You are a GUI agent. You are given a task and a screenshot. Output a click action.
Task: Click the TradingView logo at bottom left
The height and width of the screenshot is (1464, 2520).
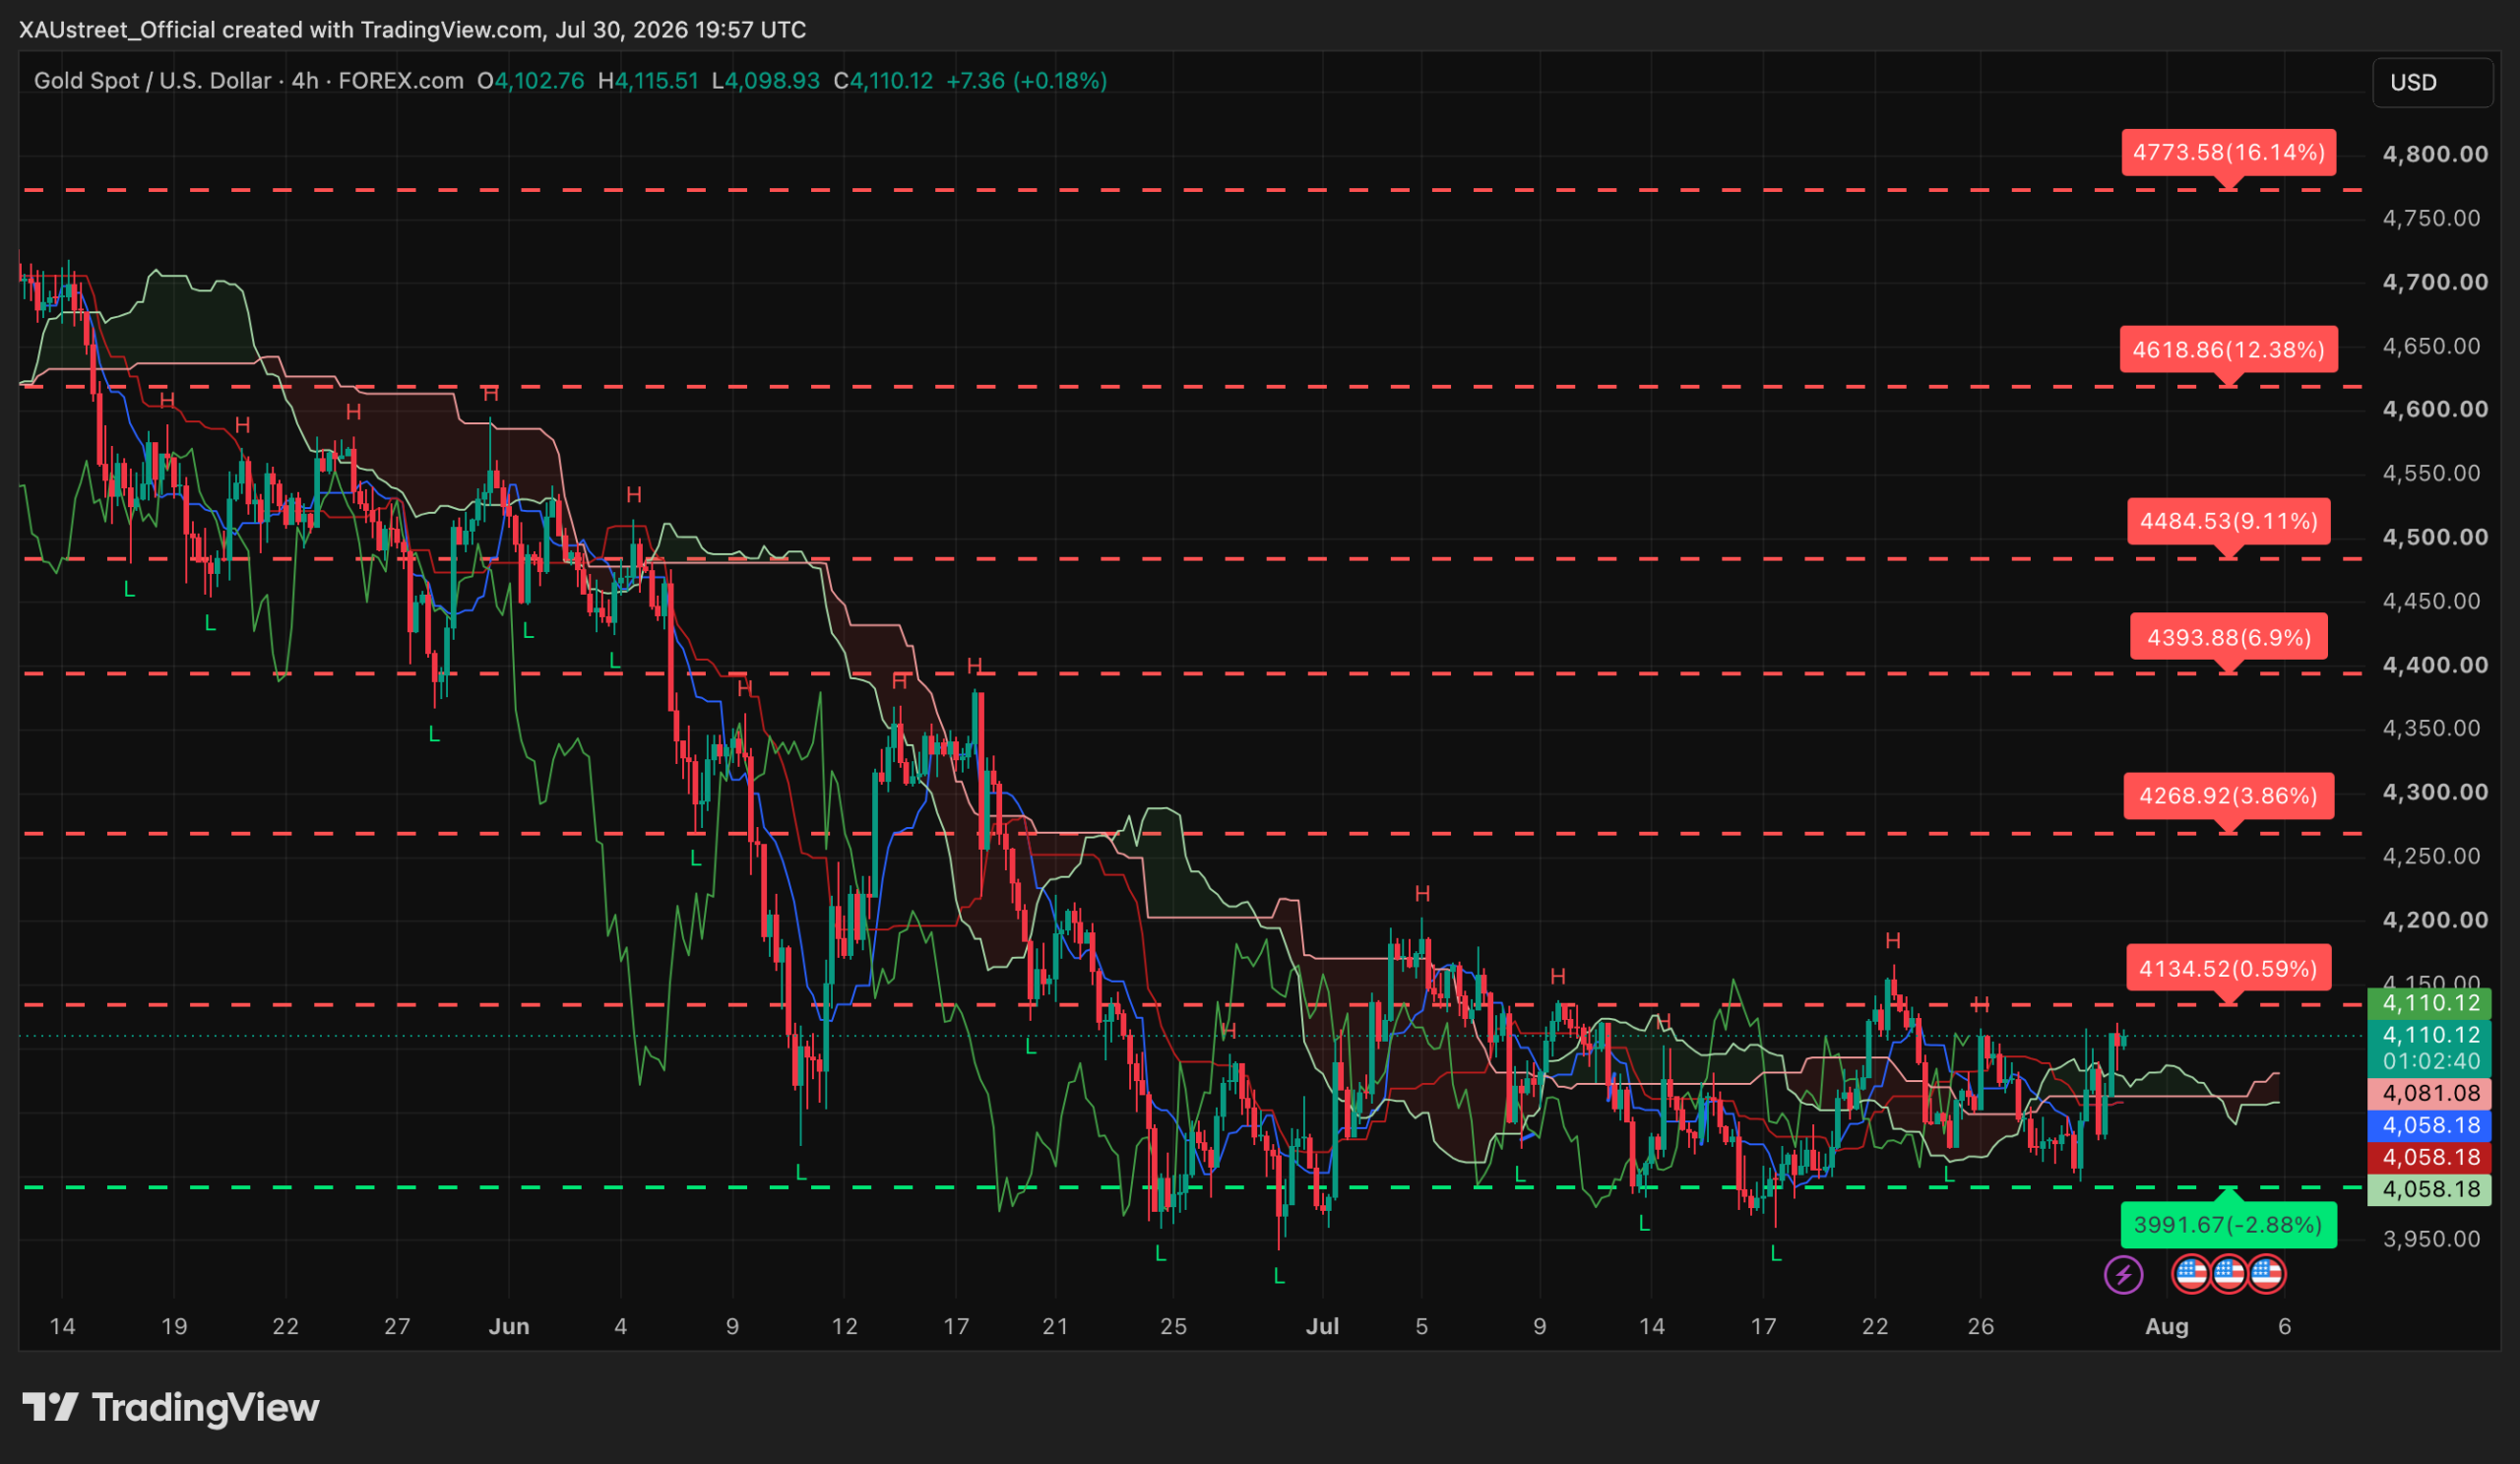point(171,1407)
